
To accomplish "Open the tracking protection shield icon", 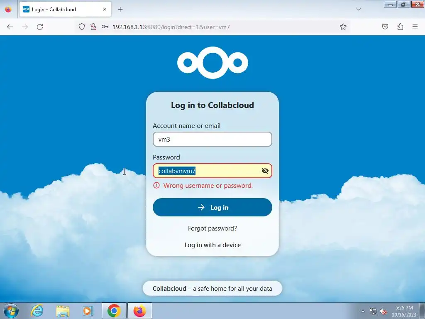I will [x=82, y=27].
